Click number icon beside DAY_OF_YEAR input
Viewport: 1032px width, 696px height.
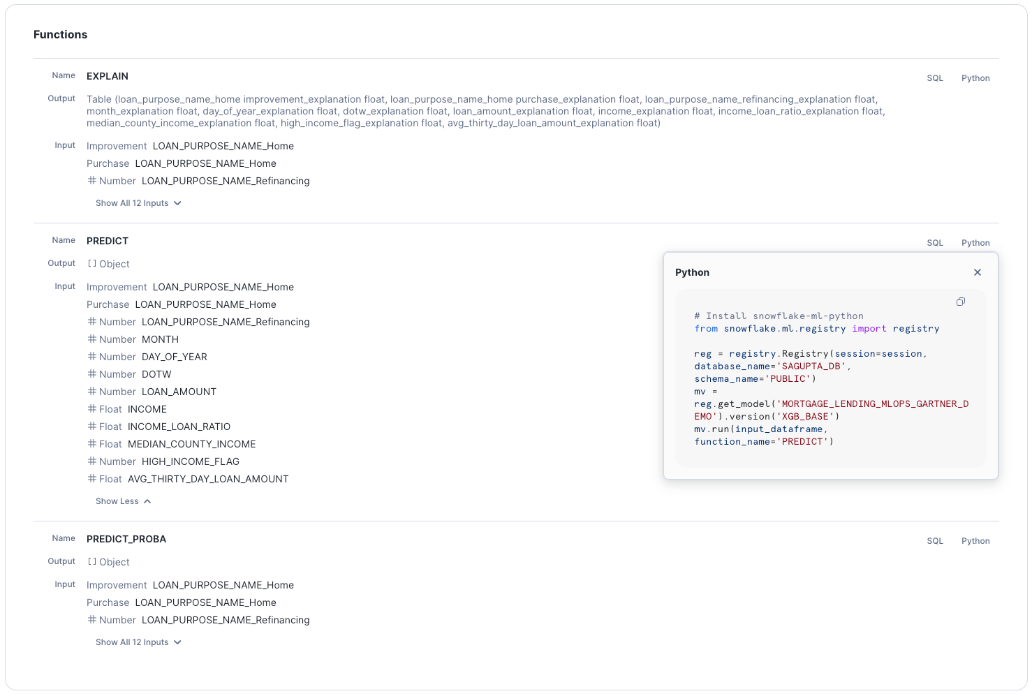tap(92, 357)
